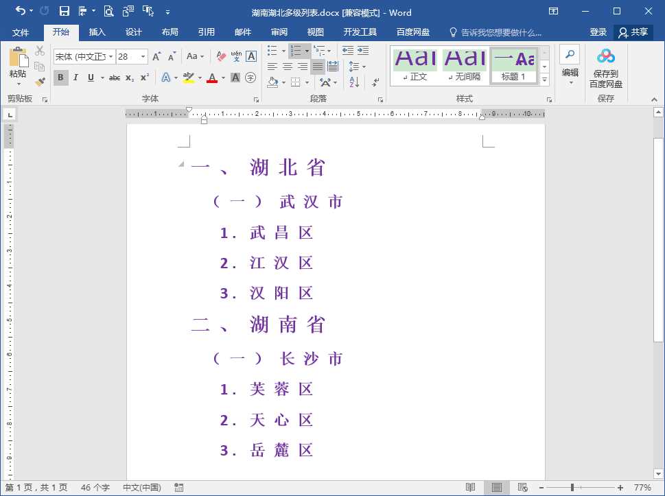Select the justify alignment icon

[318, 66]
